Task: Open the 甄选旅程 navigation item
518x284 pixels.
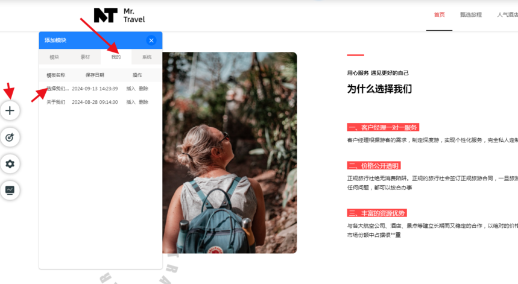Action: click(471, 14)
